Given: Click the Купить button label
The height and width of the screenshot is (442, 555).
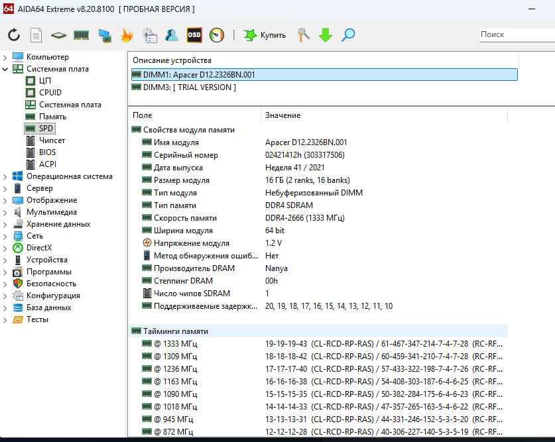Looking at the screenshot, I should click(x=273, y=35).
